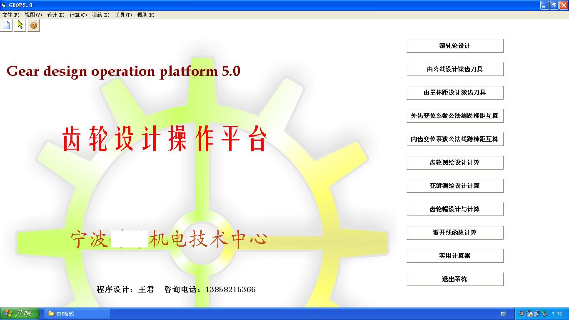The image size is (569, 320).
Task: Open 渐开线函数计算 tool
Action: click(455, 232)
